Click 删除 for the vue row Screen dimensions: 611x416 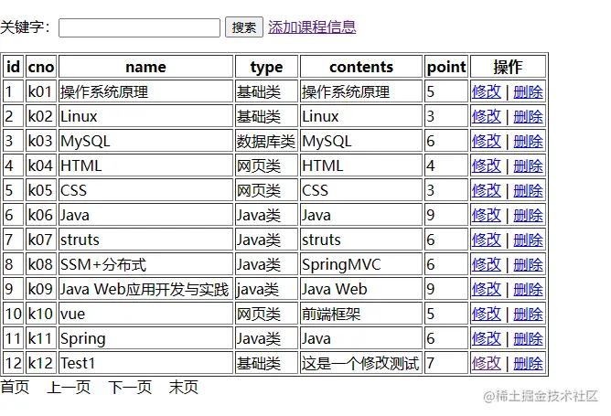tap(528, 314)
